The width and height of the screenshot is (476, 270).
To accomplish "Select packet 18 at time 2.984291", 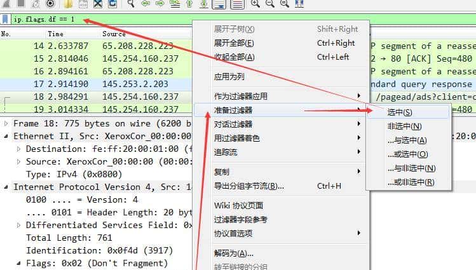I will pyautogui.click(x=96, y=97).
